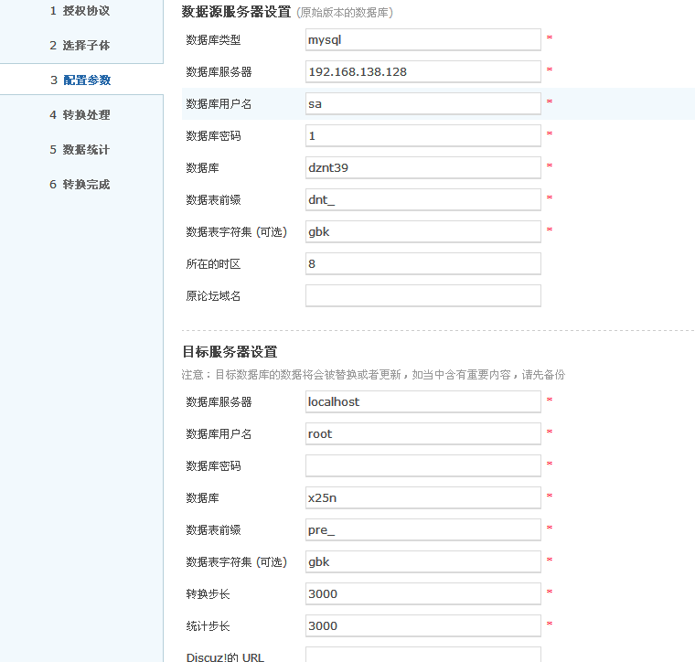Click source table prefix field dnt_
The image size is (695, 662).
tap(422, 200)
